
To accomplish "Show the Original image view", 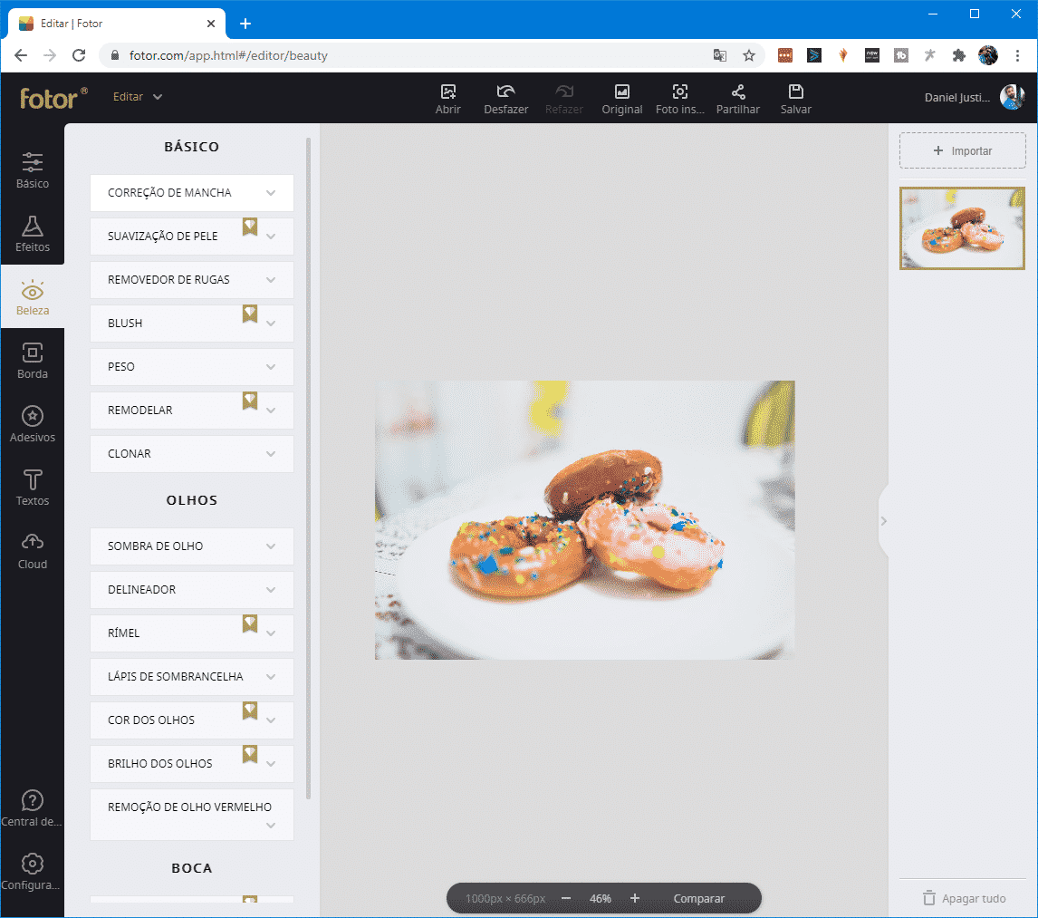I will tap(621, 92).
